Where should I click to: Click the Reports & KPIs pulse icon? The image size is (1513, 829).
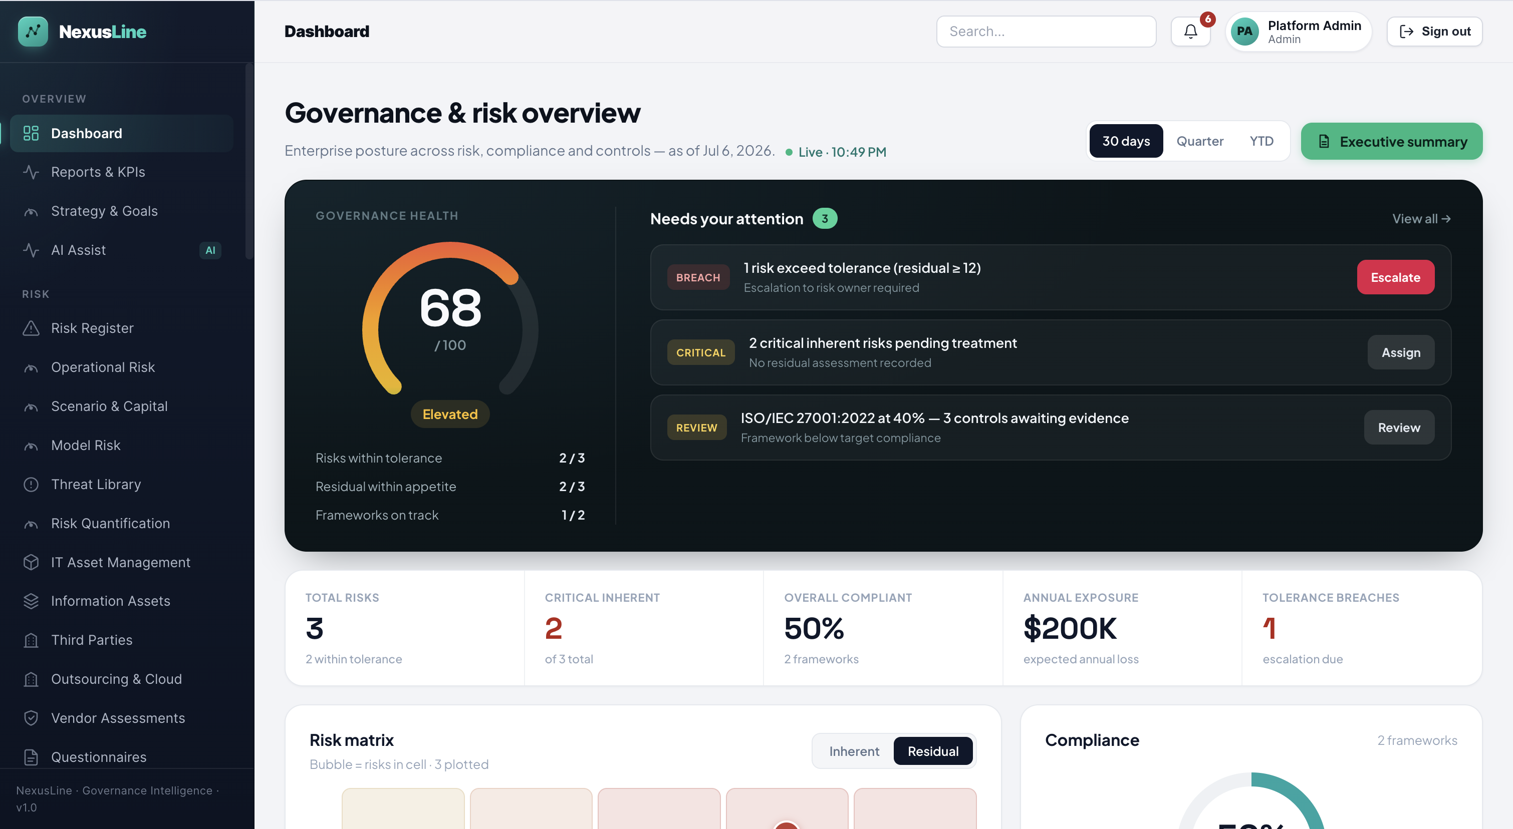click(x=31, y=172)
